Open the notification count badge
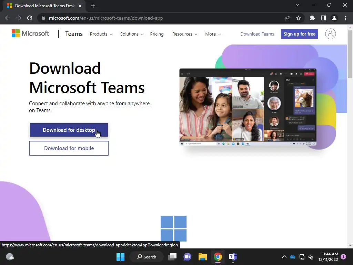The width and height of the screenshot is (353, 265). tap(343, 257)
